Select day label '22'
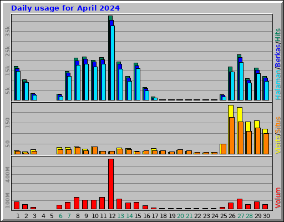This screenshot has width=284, height=222. (x=197, y=216)
